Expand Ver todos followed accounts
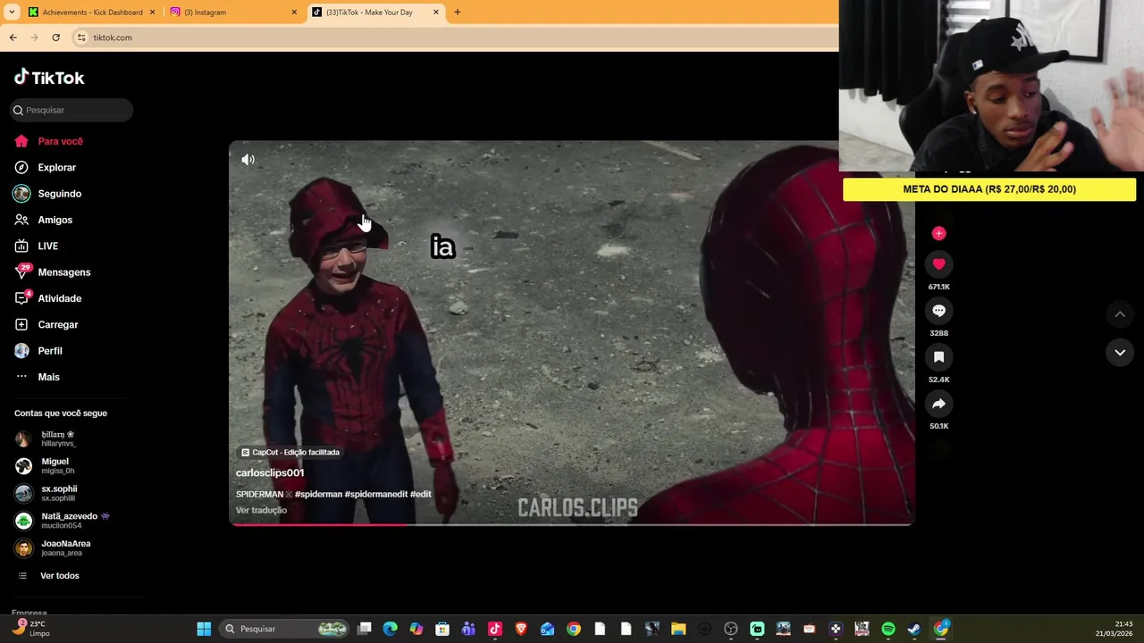The width and height of the screenshot is (1144, 643). [x=49, y=576]
